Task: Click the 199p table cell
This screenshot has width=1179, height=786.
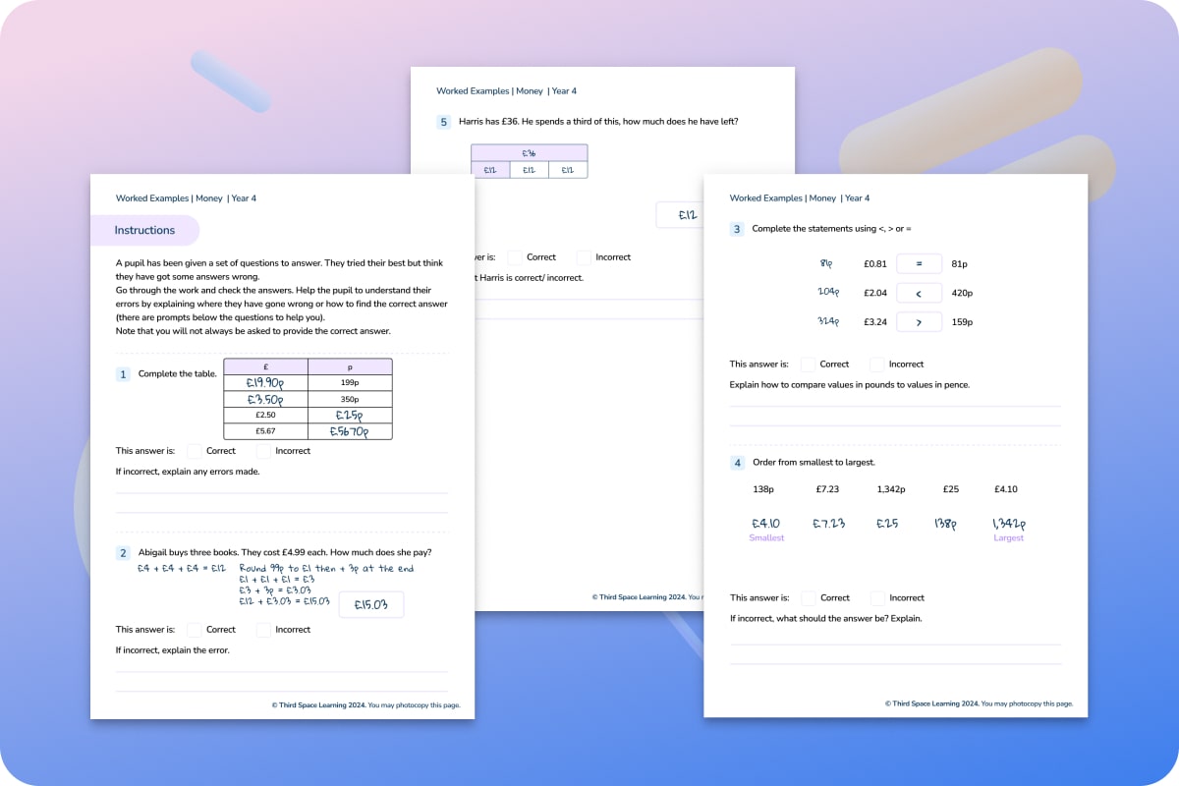Action: point(350,383)
